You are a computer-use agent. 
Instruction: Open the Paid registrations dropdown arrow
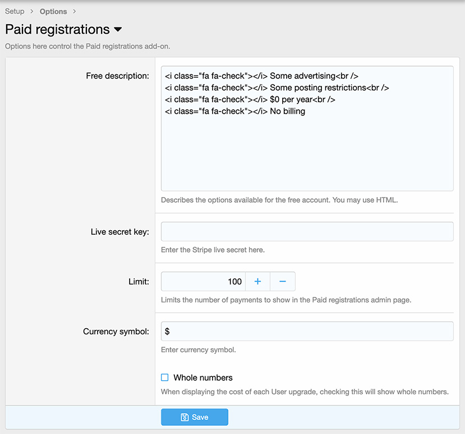(x=118, y=30)
